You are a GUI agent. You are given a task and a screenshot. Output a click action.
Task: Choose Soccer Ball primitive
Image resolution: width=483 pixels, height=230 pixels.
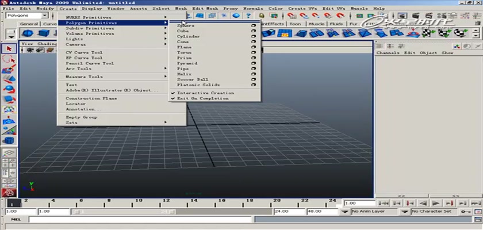(193, 79)
